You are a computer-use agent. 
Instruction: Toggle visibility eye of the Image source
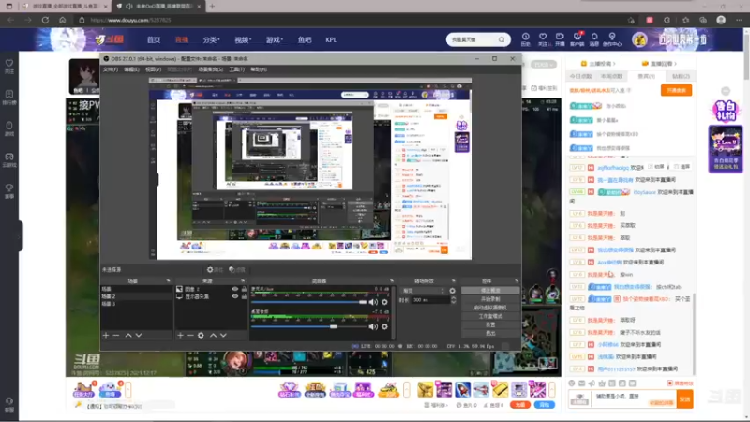pos(235,289)
